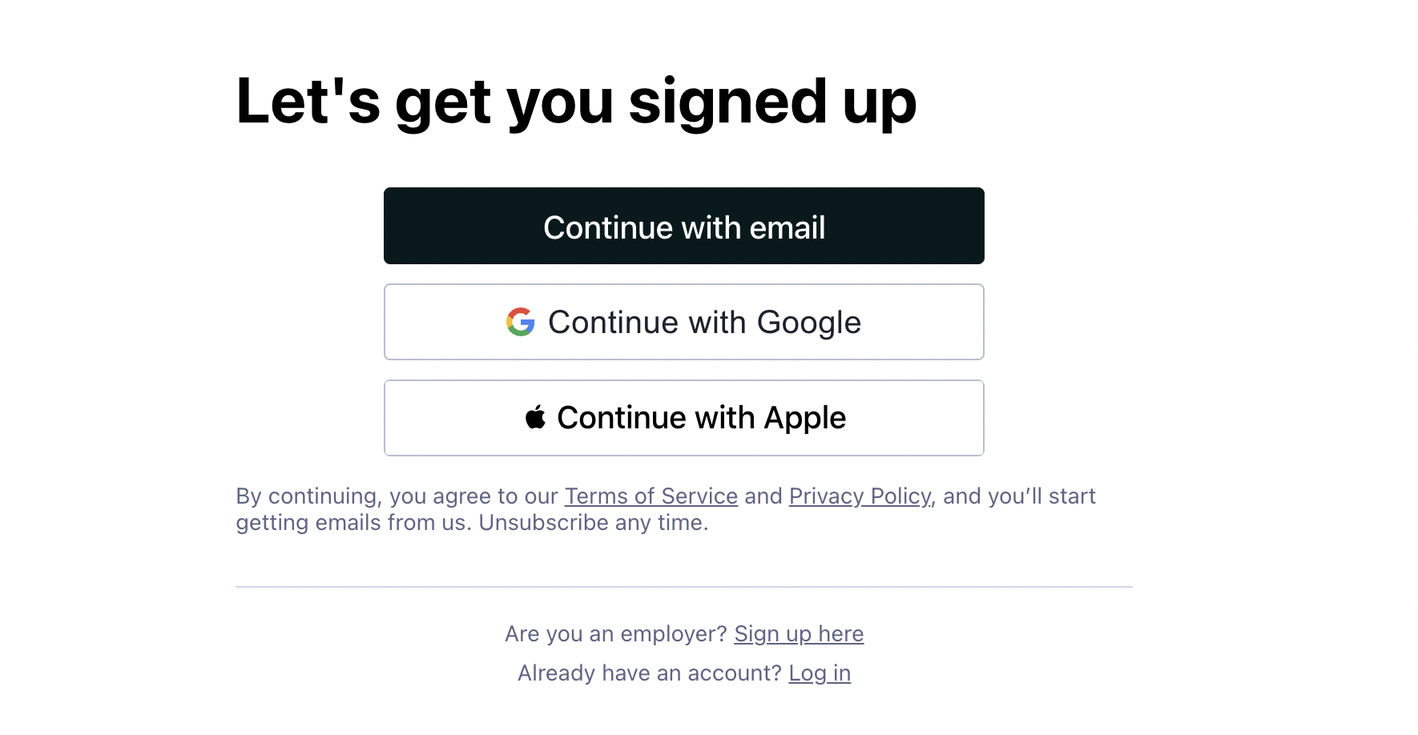Click the black Apple symbol

[x=535, y=416]
